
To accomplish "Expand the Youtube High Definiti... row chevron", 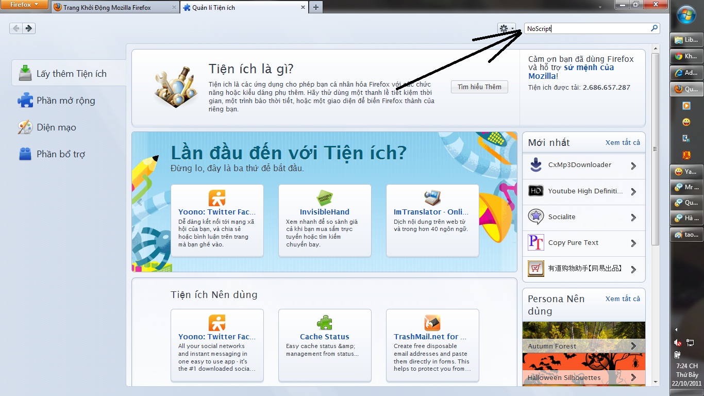I will click(633, 192).
